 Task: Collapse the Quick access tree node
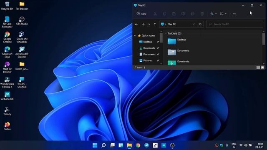point(135,35)
